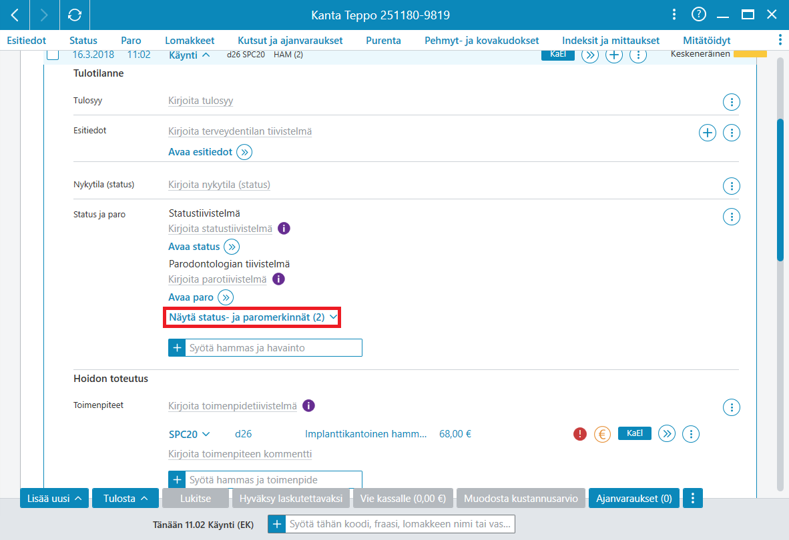Click the Kirjoita terveydentilan tiivistelmä field
789x540 pixels.
(240, 131)
